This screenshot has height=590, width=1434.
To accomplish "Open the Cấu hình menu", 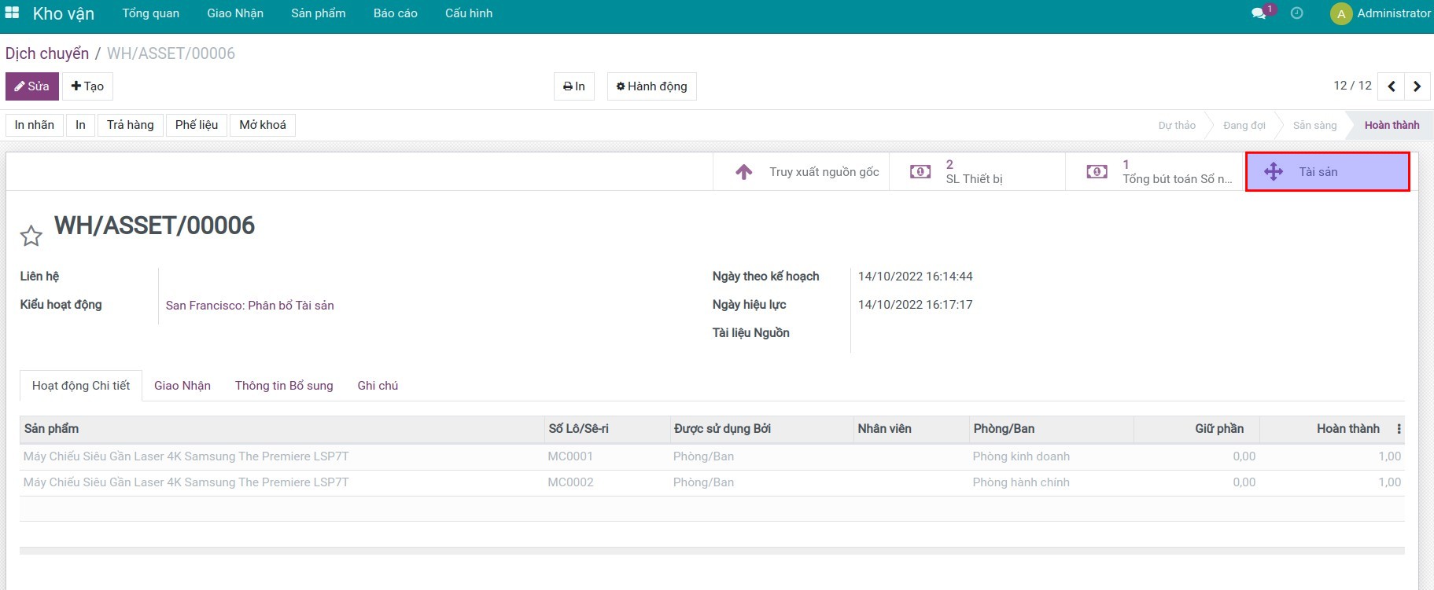I will [x=469, y=13].
